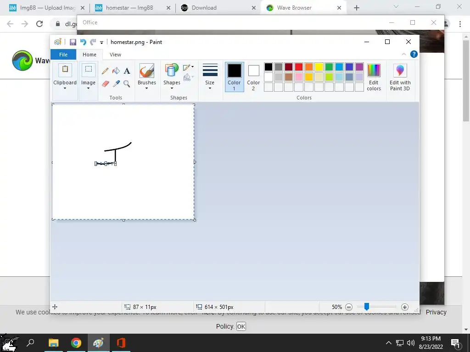Image resolution: width=470 pixels, height=352 pixels.
Task: Click the Redo arrow in title bar
Action: 93,42
